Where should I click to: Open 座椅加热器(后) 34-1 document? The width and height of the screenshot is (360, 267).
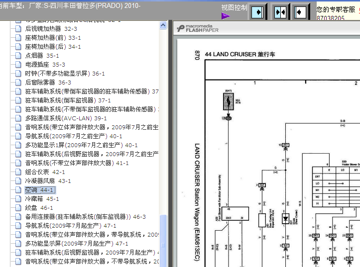point(53,47)
